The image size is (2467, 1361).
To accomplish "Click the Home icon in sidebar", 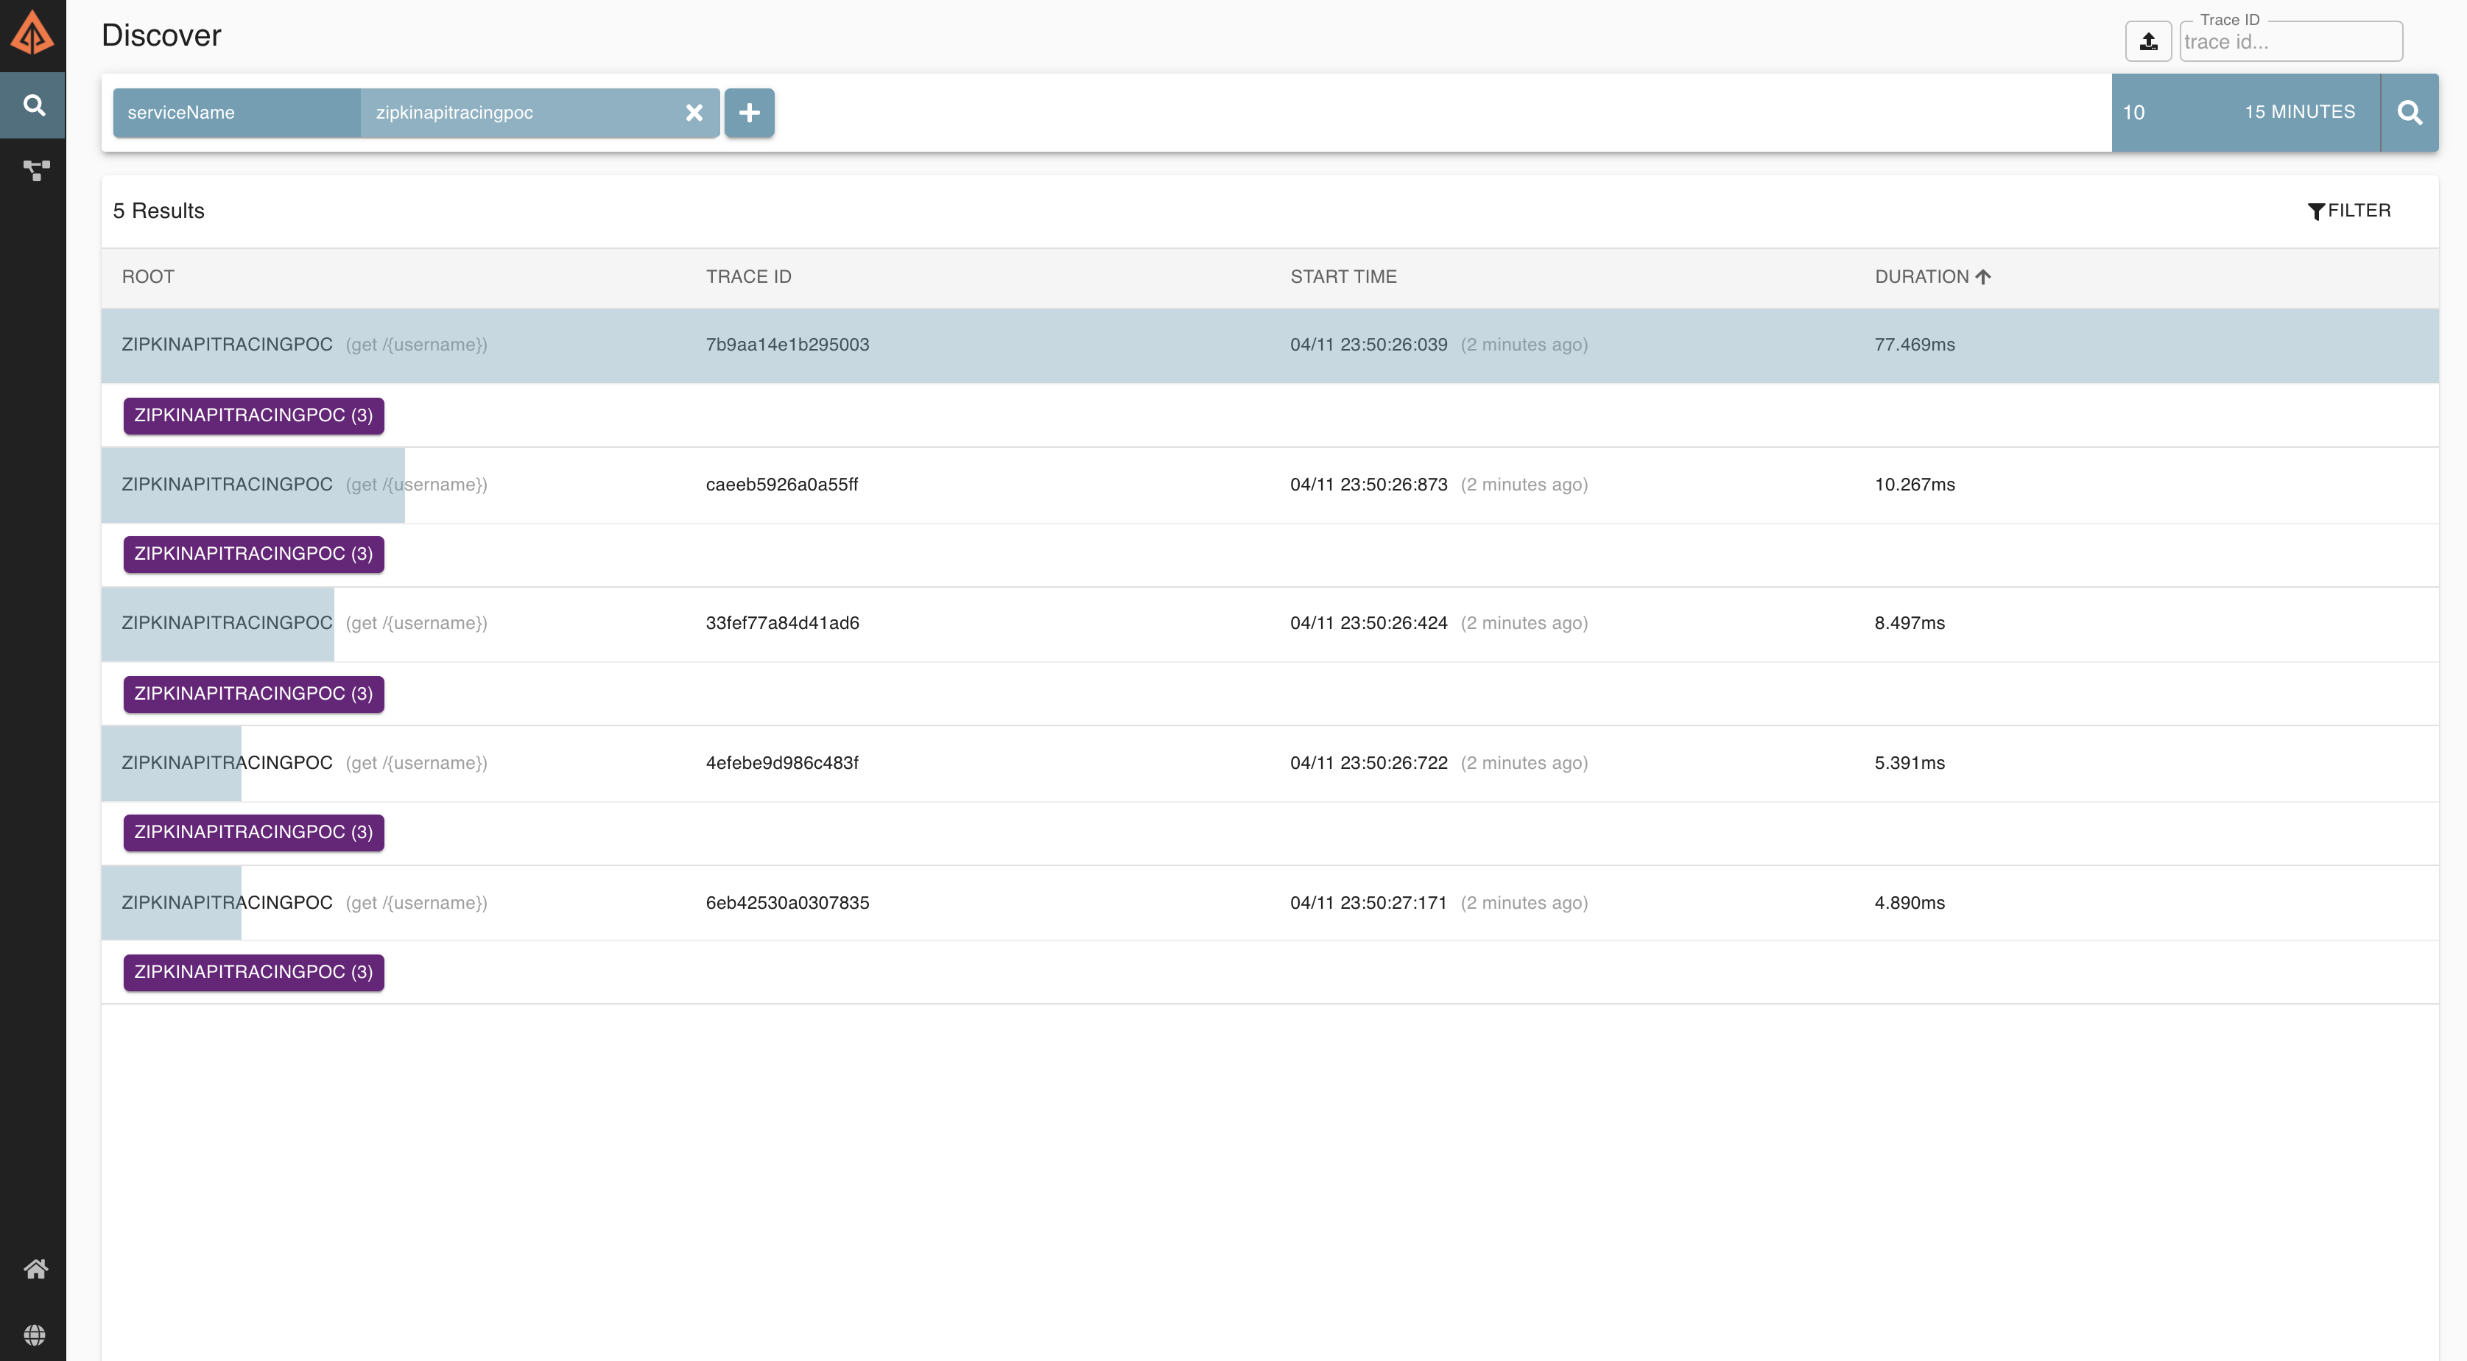I will [x=35, y=1269].
